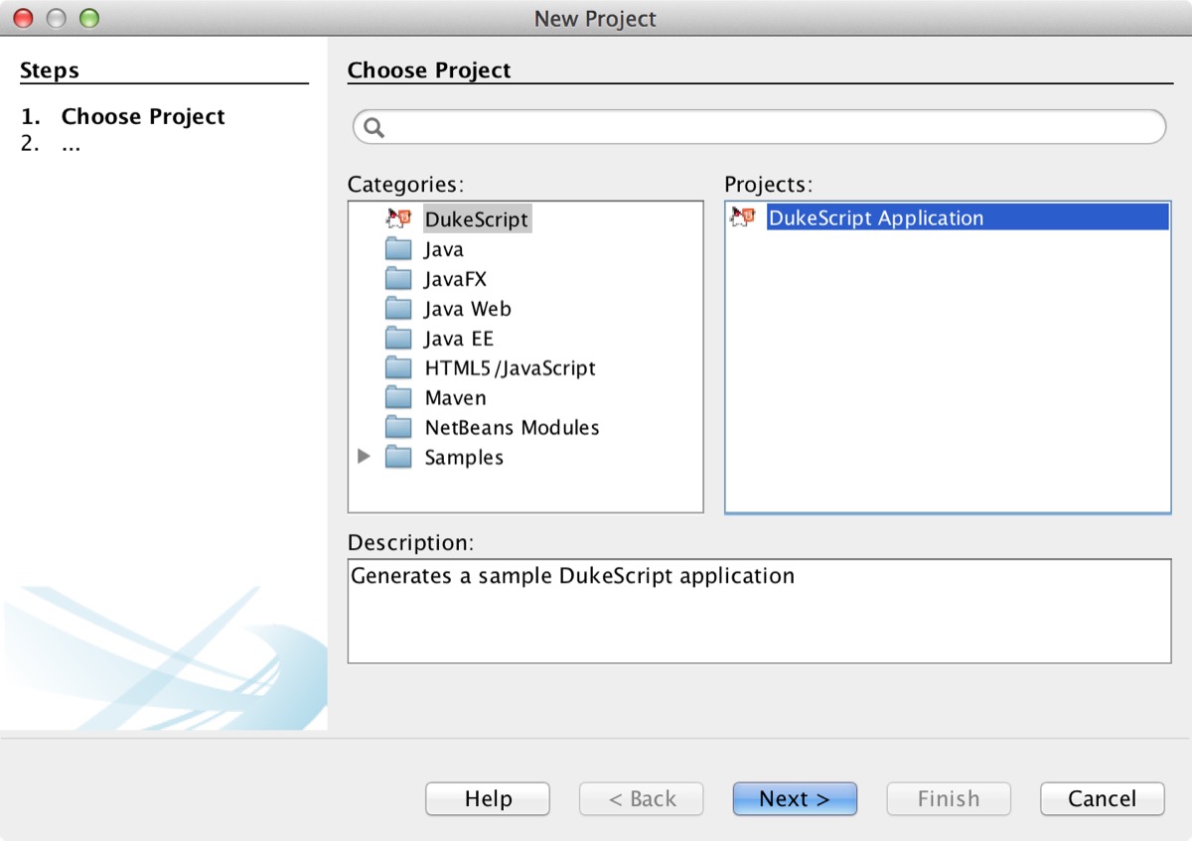Select the NetBeans Modules category

point(512,428)
